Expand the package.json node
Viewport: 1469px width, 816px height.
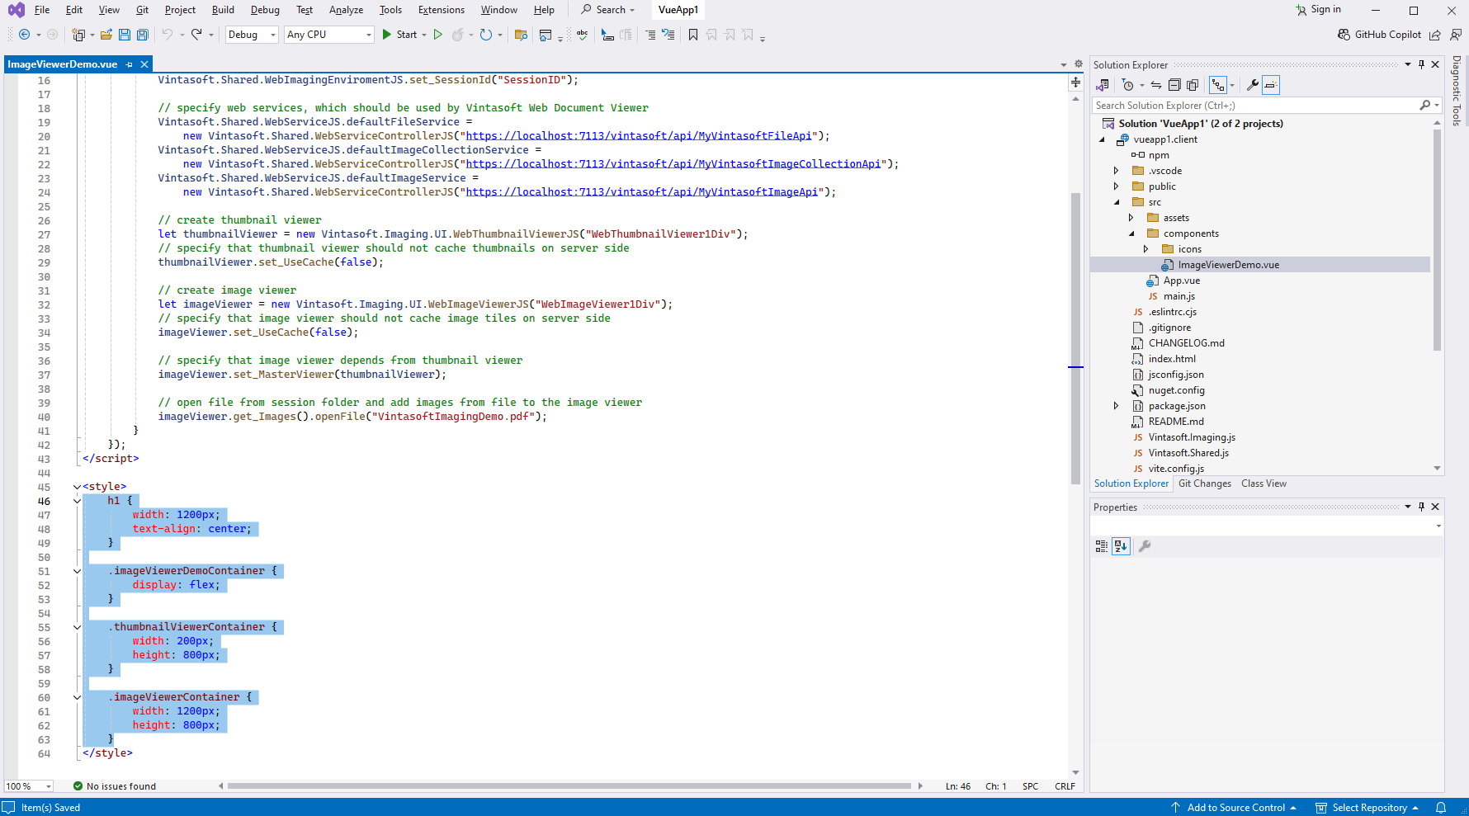coord(1116,406)
